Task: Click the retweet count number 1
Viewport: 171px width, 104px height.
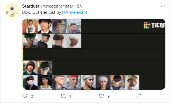Action: [x=70, y=96]
